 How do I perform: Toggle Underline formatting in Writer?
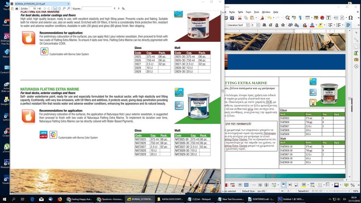coord(277,25)
